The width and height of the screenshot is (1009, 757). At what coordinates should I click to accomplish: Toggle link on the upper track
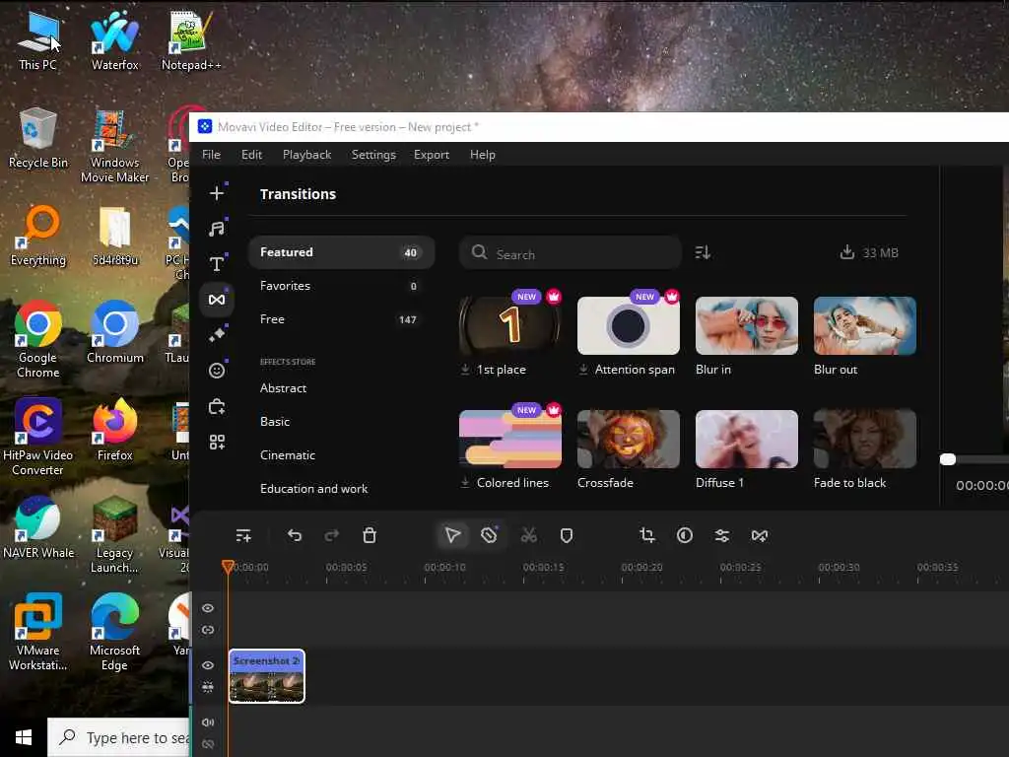coord(208,630)
